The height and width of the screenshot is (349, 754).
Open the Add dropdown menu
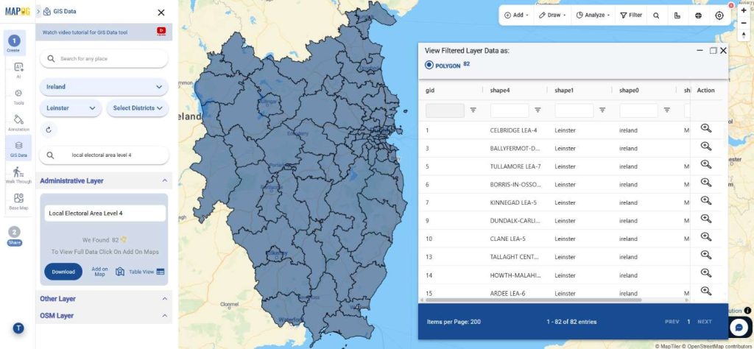pyautogui.click(x=516, y=15)
